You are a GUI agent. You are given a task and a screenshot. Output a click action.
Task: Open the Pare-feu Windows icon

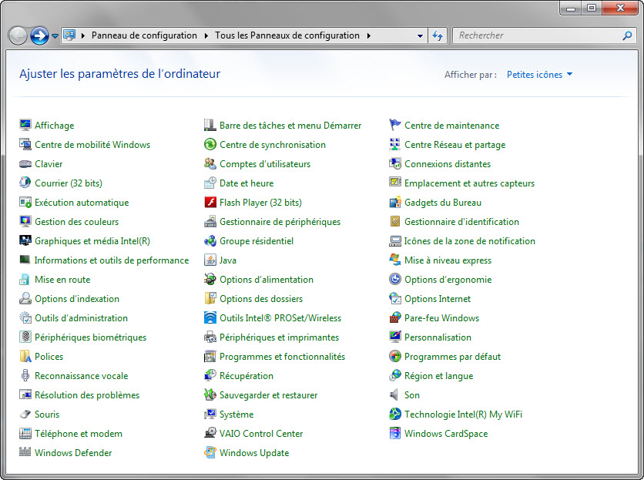pyautogui.click(x=394, y=317)
